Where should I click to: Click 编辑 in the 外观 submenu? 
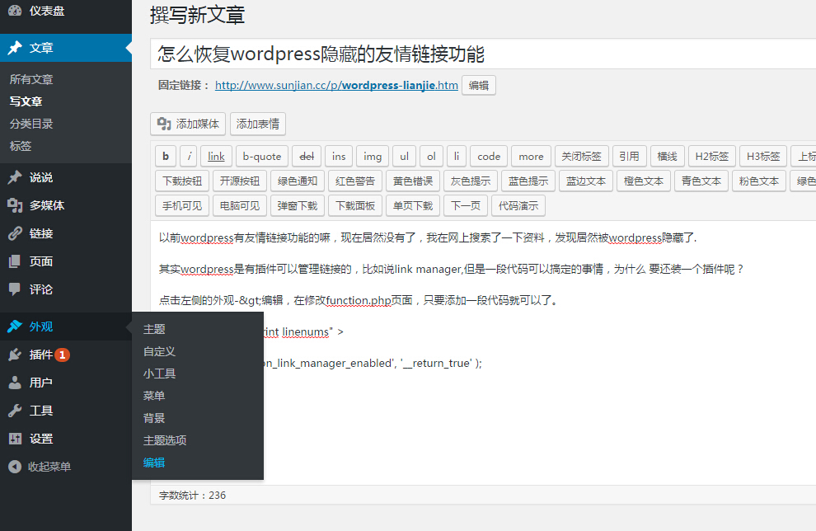click(154, 463)
